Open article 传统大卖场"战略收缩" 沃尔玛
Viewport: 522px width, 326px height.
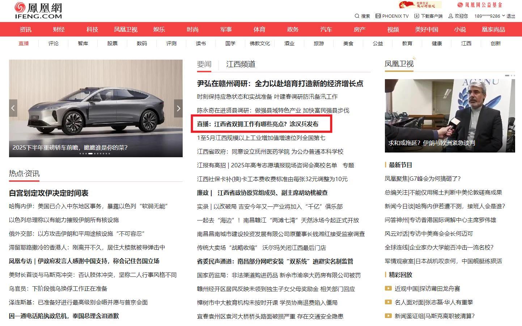click(262, 248)
